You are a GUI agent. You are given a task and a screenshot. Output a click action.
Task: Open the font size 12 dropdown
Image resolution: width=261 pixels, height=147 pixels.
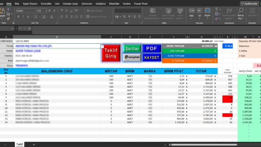click(46, 11)
